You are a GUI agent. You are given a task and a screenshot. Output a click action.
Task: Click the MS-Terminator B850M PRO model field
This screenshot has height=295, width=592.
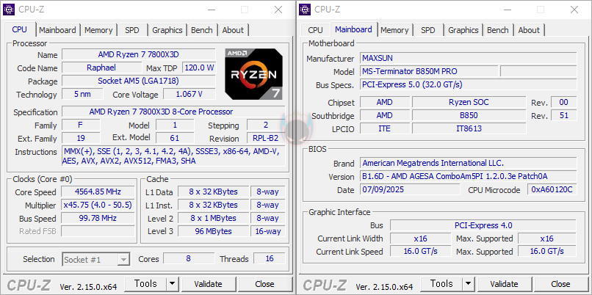[429, 71]
